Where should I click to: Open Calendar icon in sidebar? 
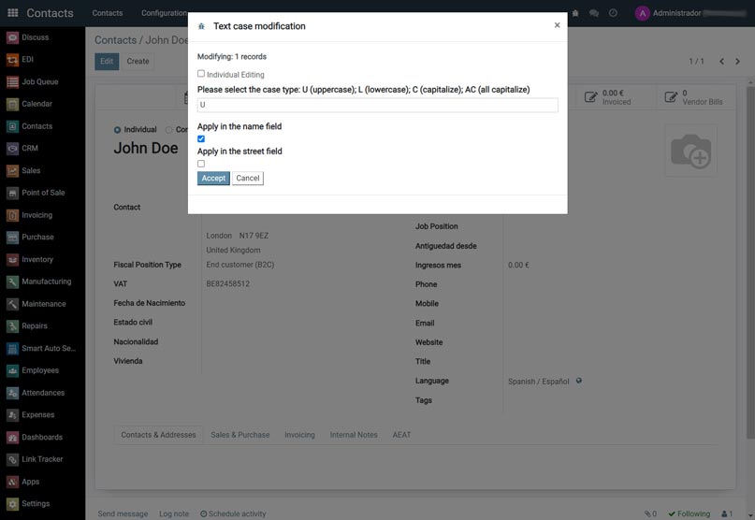(x=12, y=104)
